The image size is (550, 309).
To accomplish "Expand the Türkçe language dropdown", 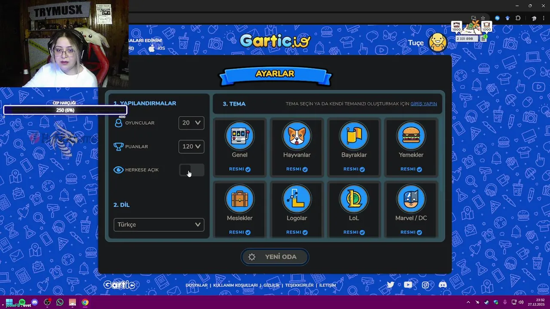I will (159, 224).
